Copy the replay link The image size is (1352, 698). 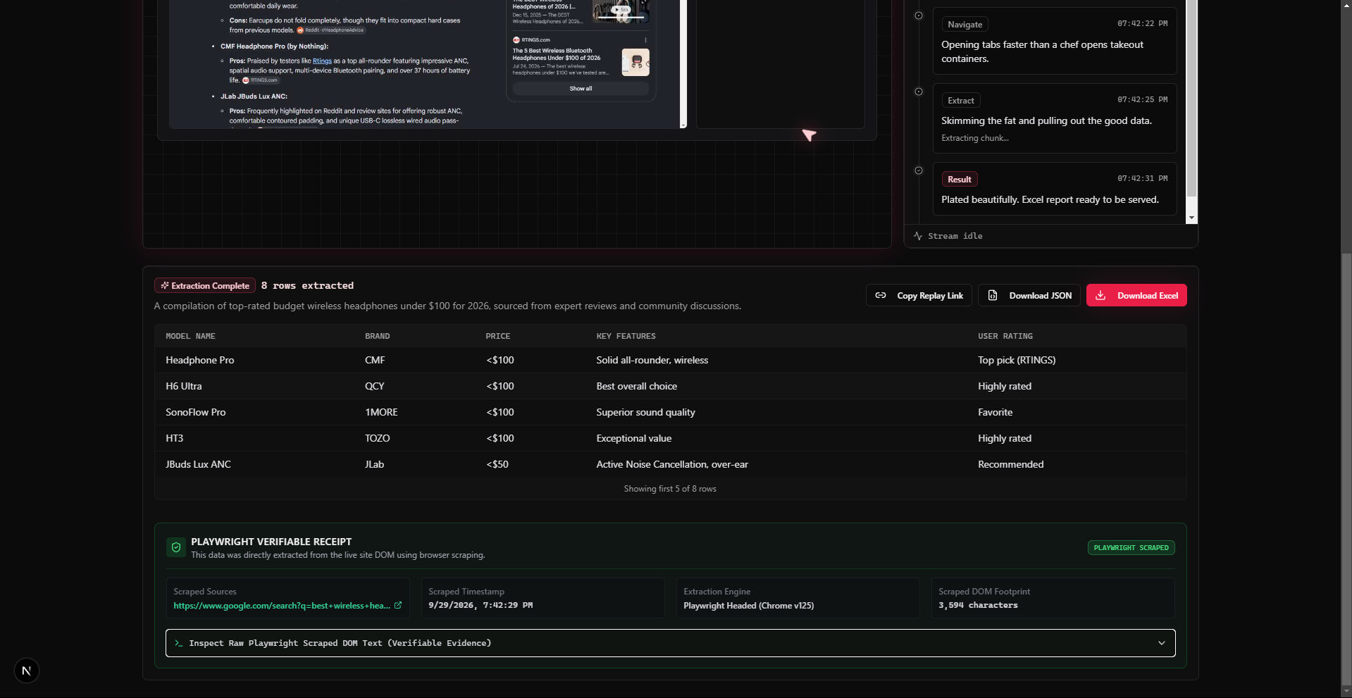point(919,296)
